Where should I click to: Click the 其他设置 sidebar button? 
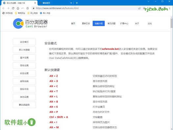click(24, 97)
